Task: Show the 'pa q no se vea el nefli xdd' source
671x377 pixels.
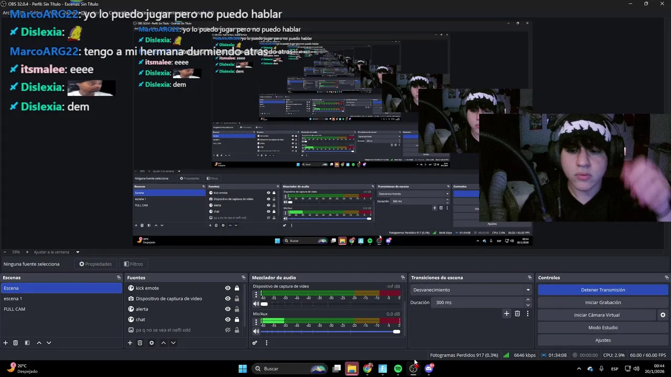Action: 228,330
